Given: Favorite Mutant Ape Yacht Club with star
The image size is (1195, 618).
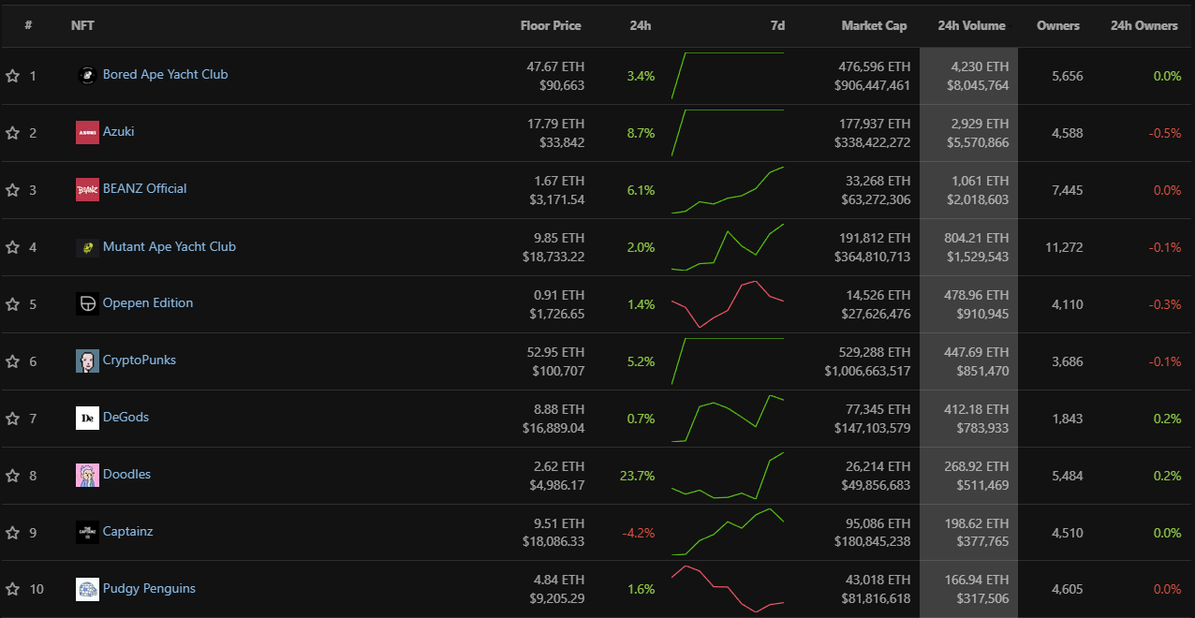Looking at the screenshot, I should click(12, 247).
